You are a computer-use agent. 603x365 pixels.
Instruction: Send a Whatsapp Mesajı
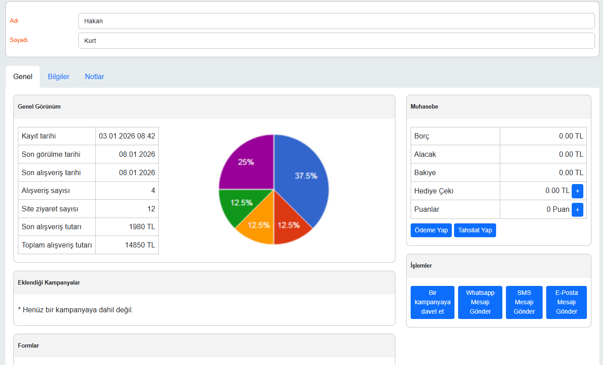(480, 302)
